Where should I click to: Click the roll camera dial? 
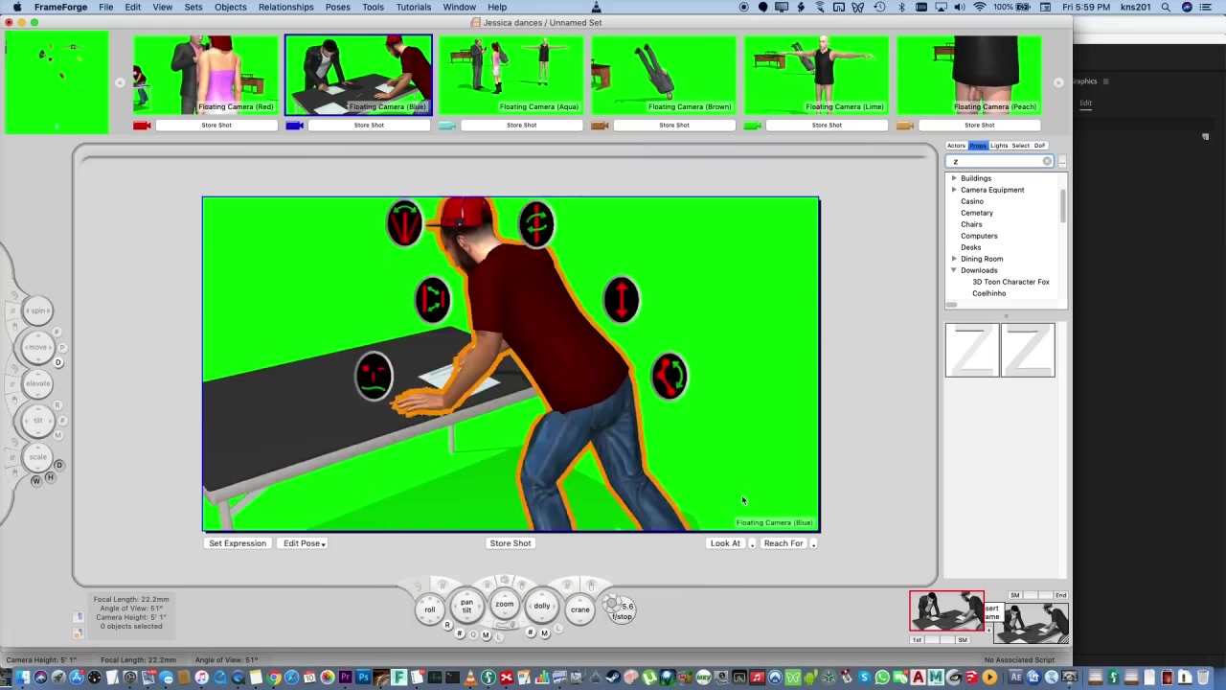pyautogui.click(x=429, y=609)
